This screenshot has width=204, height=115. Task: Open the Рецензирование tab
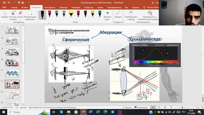(x=114, y=7)
